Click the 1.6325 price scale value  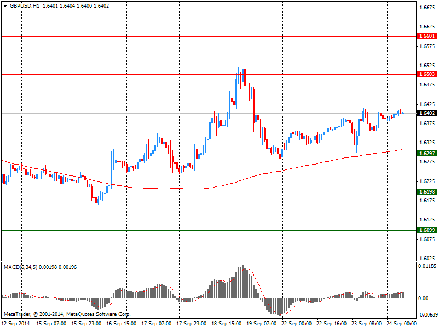pyautogui.click(x=427, y=143)
